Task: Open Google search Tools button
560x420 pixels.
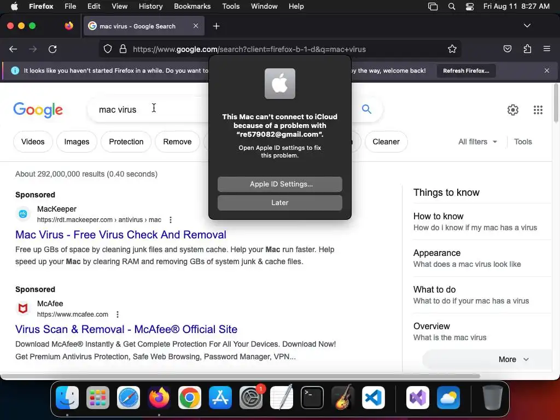Action: pyautogui.click(x=523, y=142)
